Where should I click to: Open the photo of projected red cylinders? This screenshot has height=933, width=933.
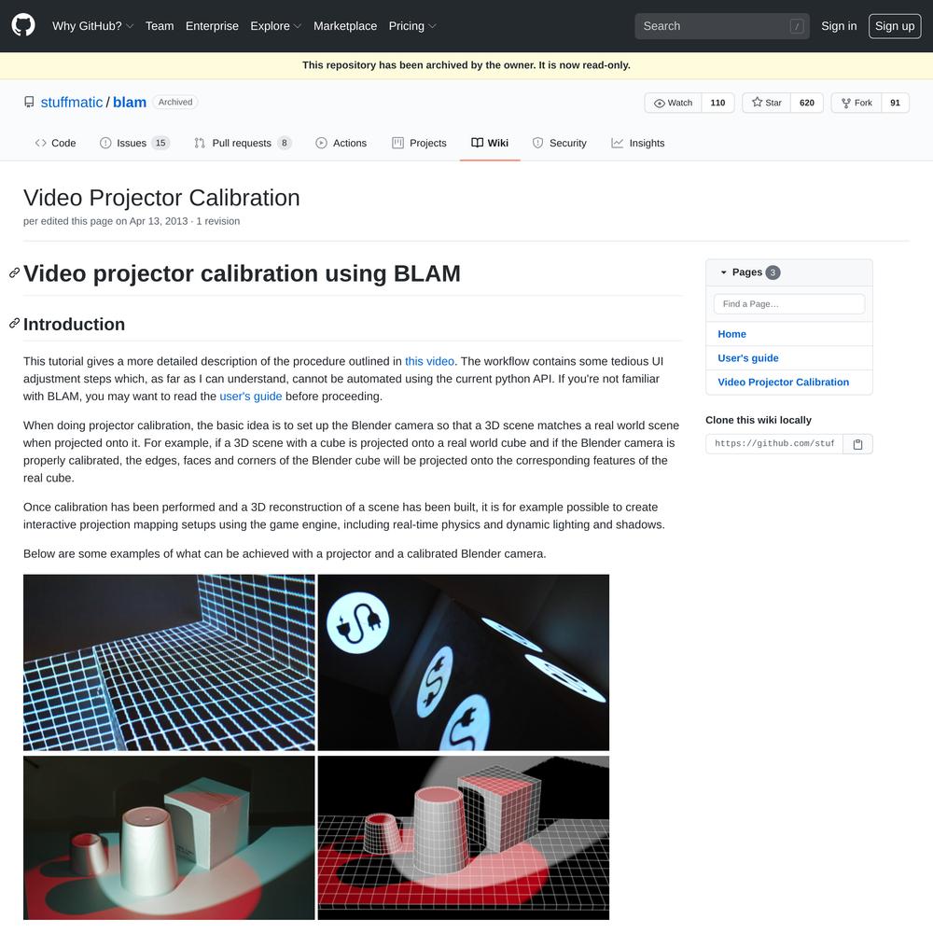(x=169, y=838)
